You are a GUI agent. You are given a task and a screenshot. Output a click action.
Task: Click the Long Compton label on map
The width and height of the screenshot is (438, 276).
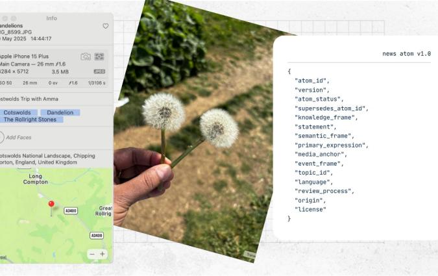35,179
